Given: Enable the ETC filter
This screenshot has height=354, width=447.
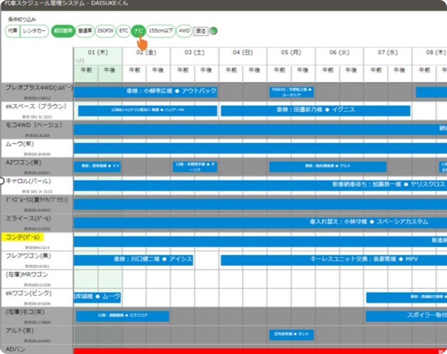Looking at the screenshot, I should 123,31.
